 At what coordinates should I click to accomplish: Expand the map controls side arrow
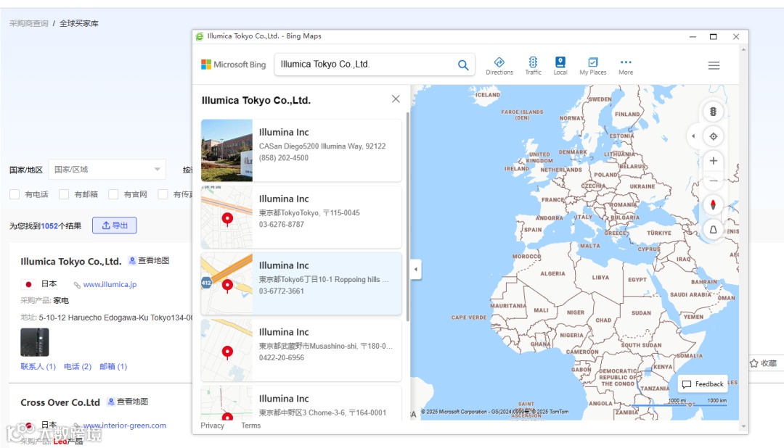[693, 136]
